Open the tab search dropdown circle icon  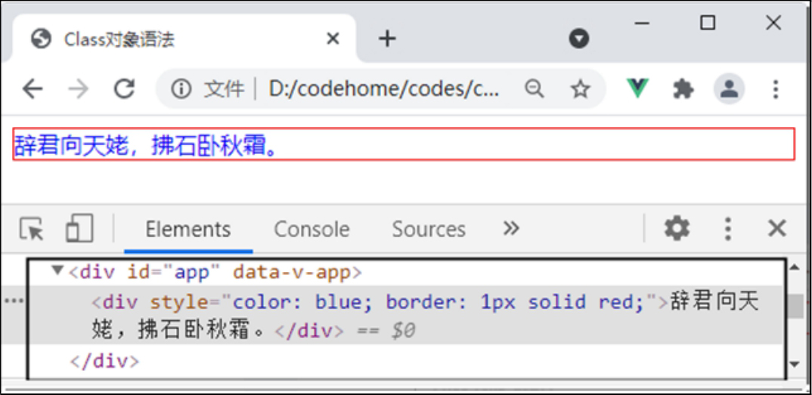(x=579, y=39)
